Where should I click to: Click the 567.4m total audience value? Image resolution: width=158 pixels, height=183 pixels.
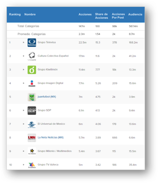pos(133,26)
